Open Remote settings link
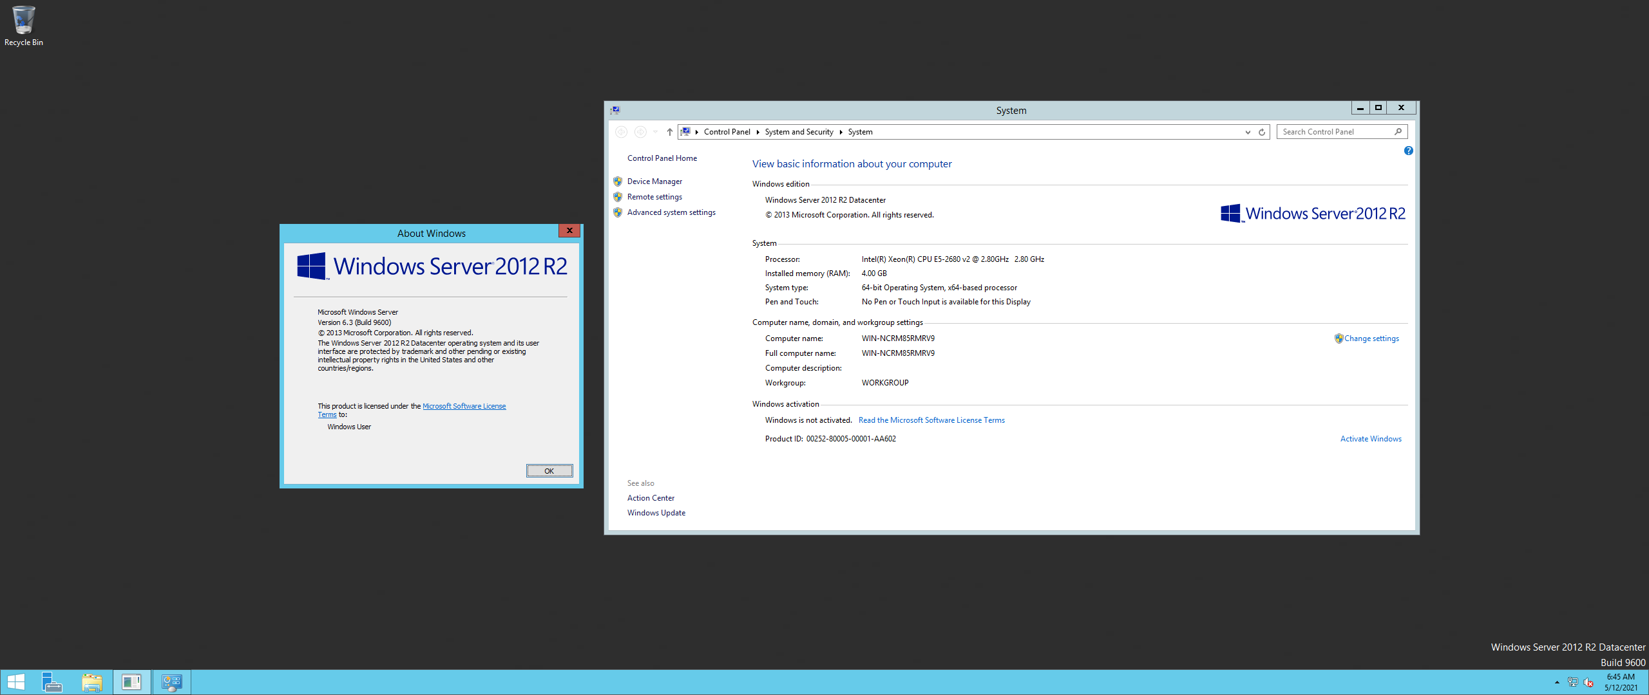The width and height of the screenshot is (1649, 695). coord(654,197)
